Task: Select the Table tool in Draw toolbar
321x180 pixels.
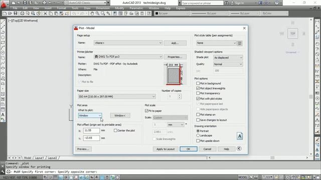Action: pos(3,109)
